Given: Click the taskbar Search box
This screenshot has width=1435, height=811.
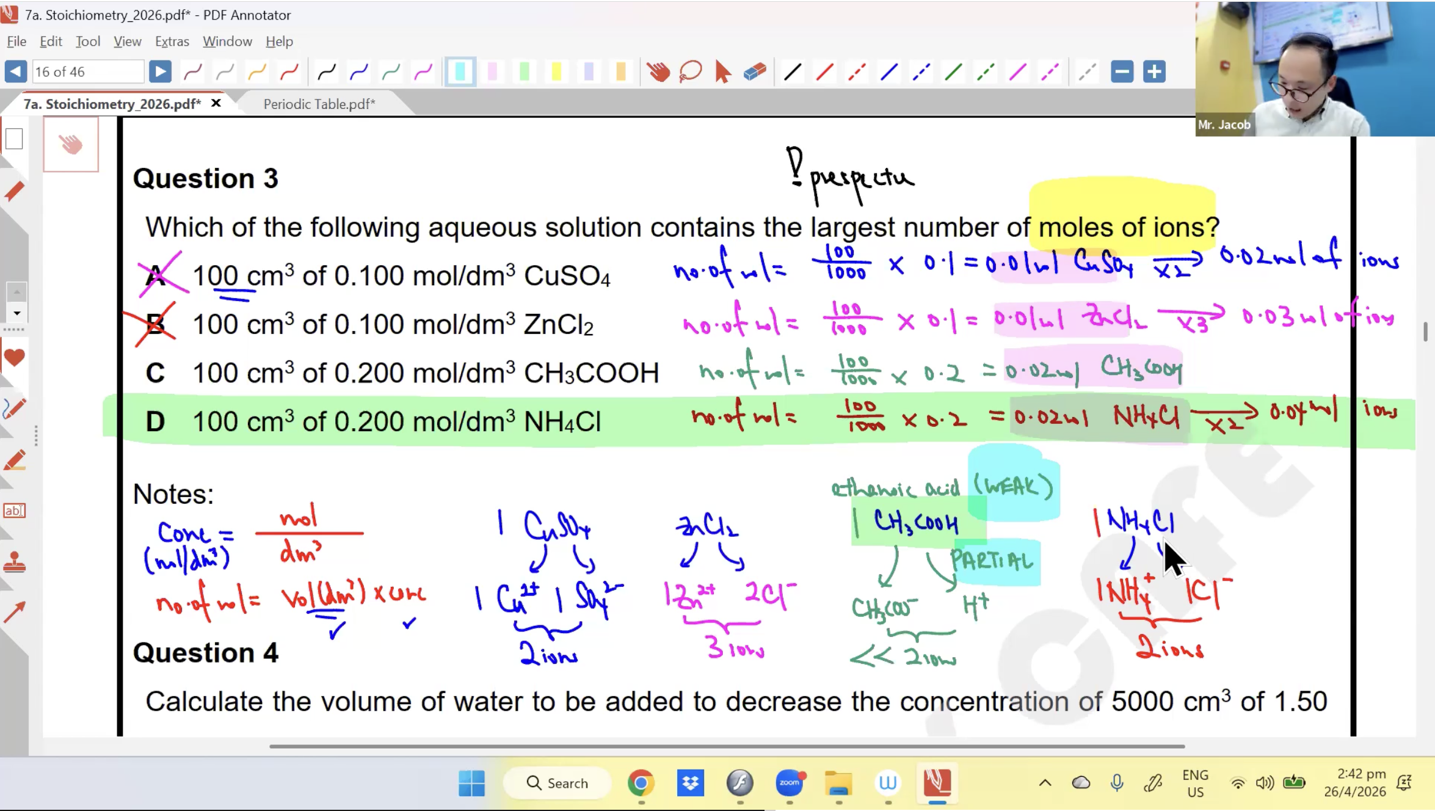Looking at the screenshot, I should pyautogui.click(x=557, y=783).
